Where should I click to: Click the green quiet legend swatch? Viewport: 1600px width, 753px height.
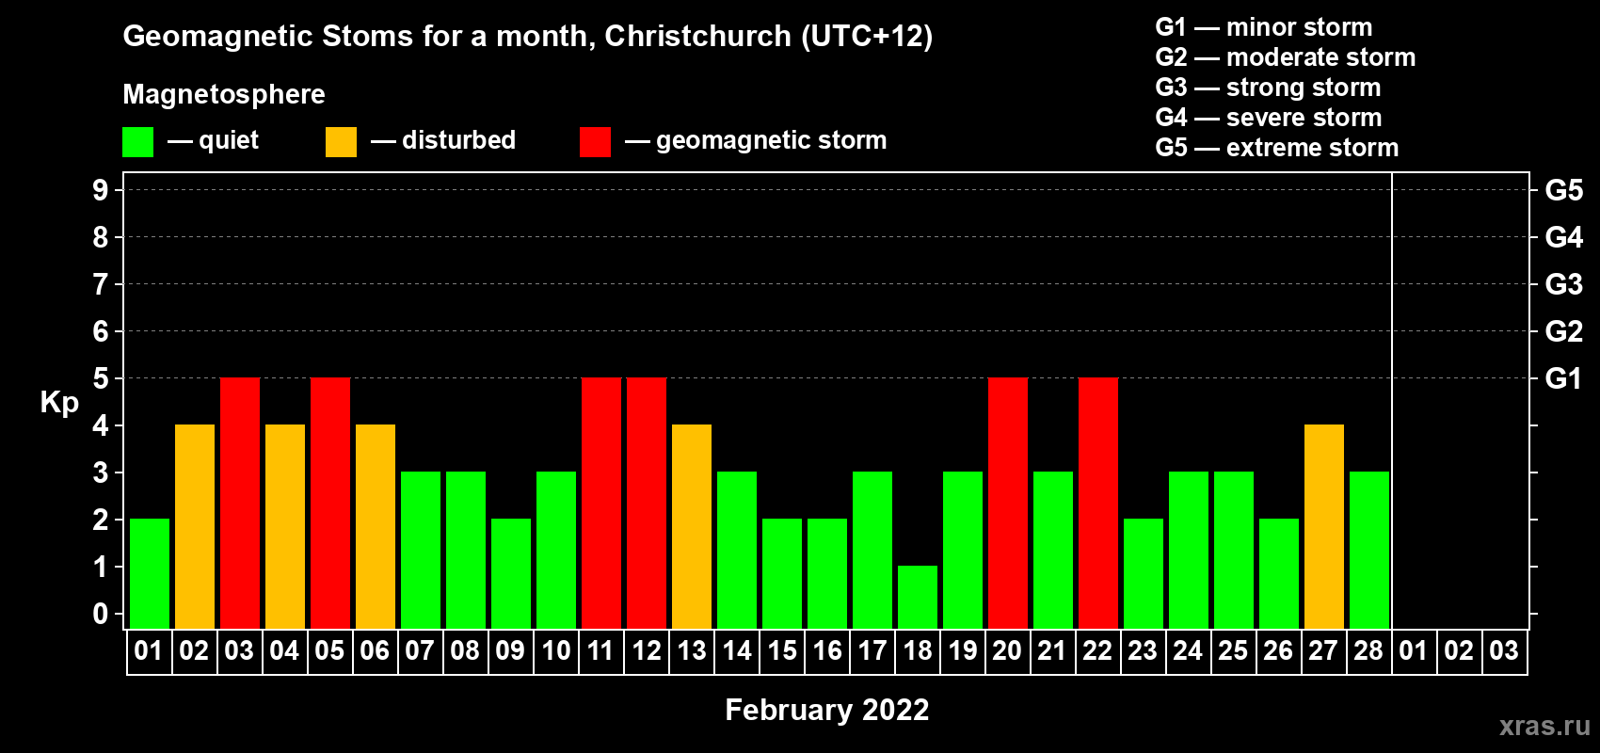[137, 142]
